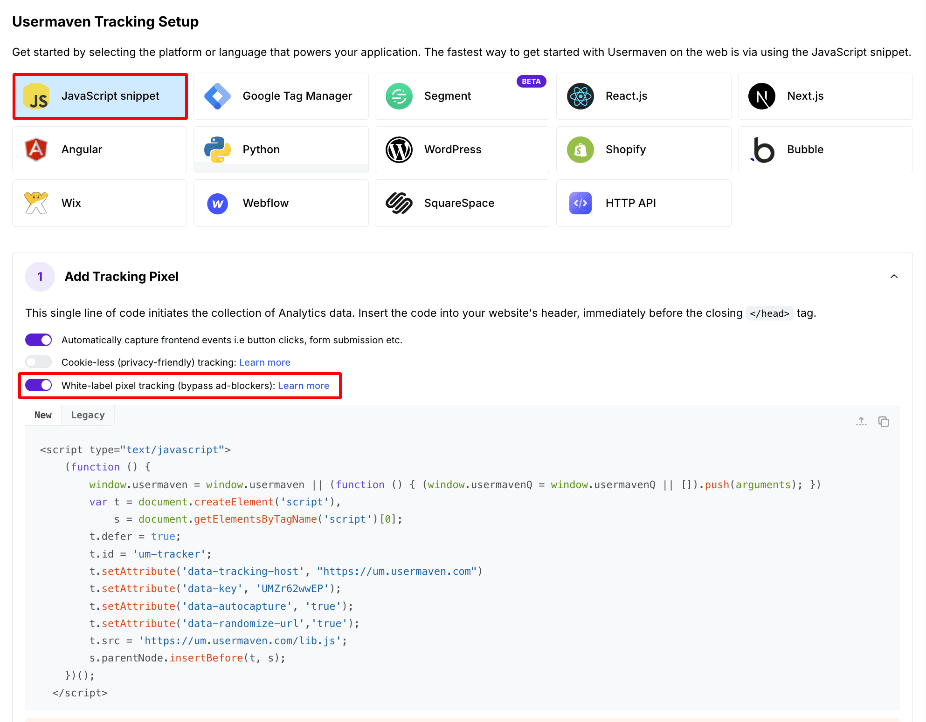Screen dimensions: 926x722
Task: Enable cookie-less tracking toggle
Action: [x=39, y=362]
